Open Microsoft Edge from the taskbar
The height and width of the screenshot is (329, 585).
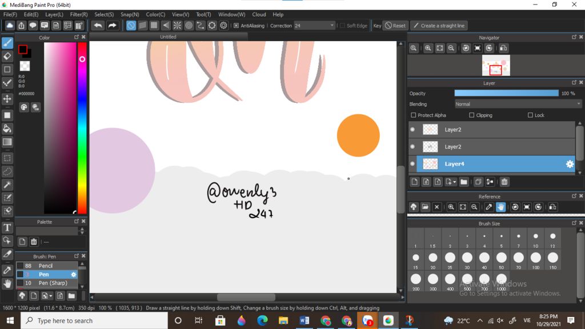click(262, 320)
